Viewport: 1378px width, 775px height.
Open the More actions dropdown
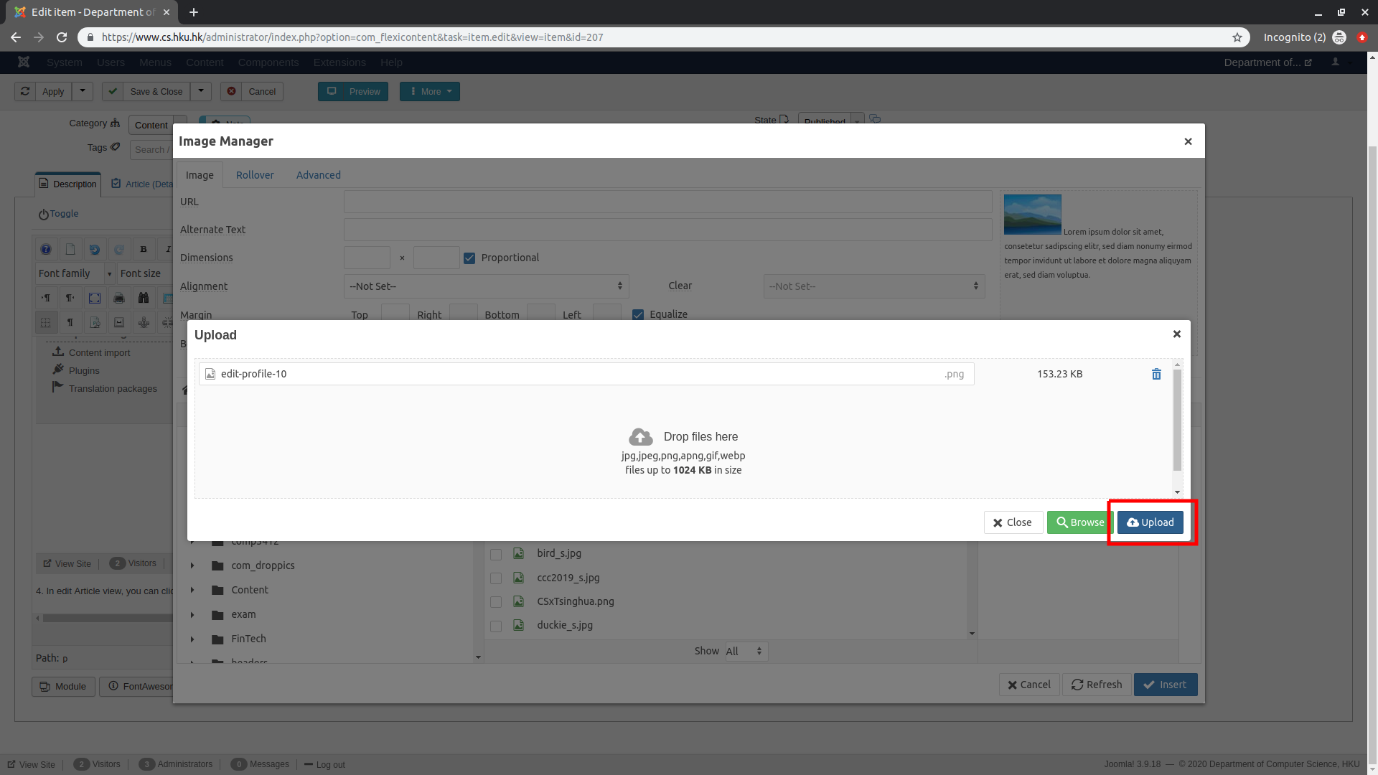pos(430,91)
